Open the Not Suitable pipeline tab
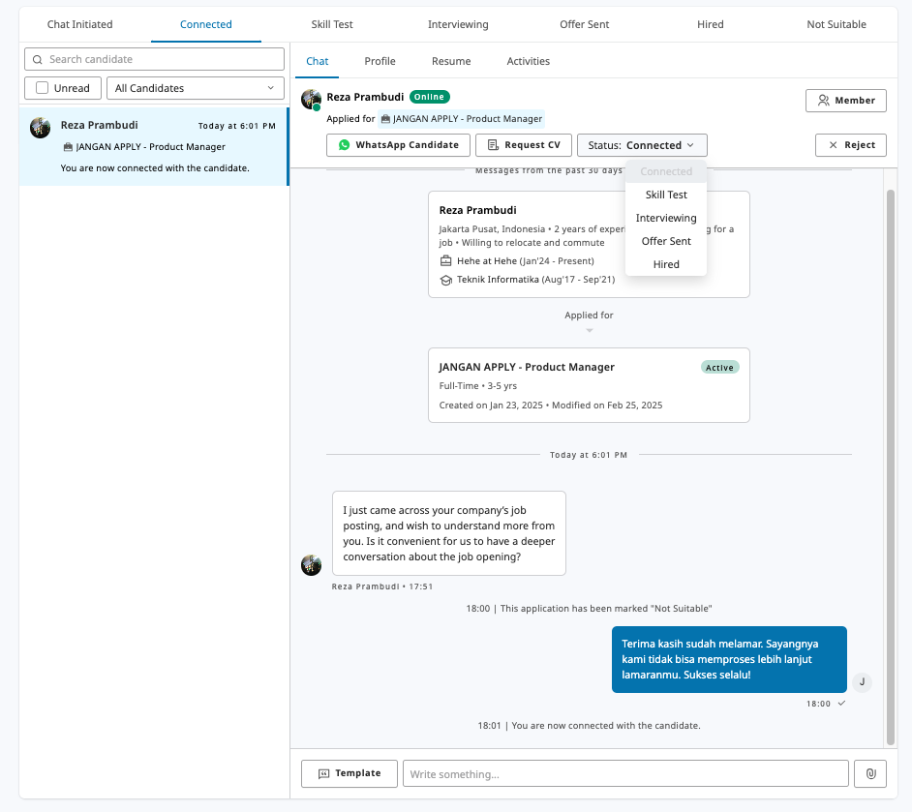The image size is (912, 812). (836, 24)
